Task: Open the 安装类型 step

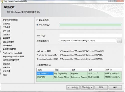Action: point(6,24)
